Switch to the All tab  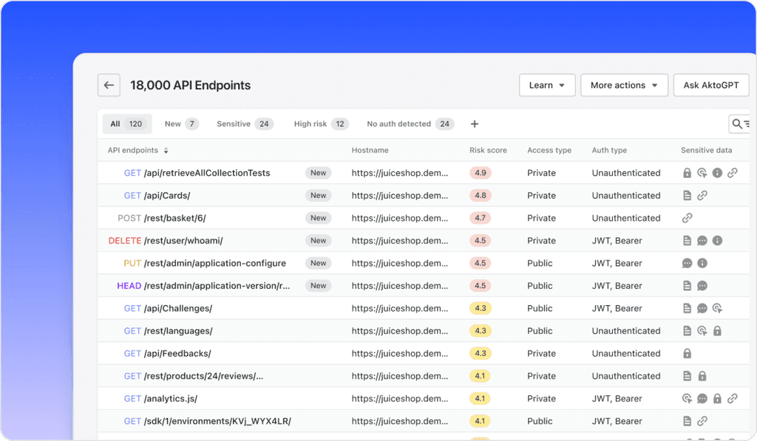tap(126, 123)
